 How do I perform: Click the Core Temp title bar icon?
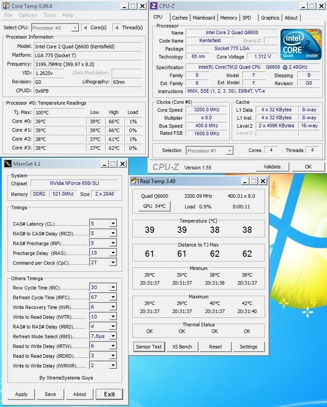(x=6, y=5)
